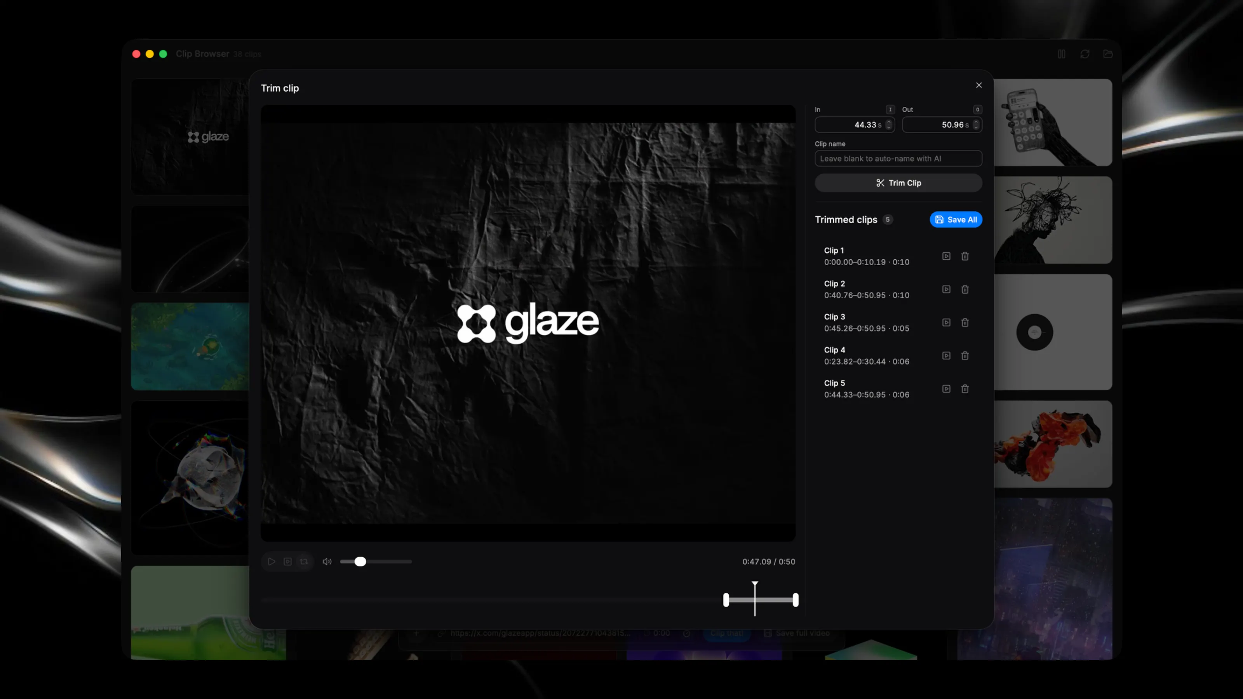Click the x.com URL field in Clip Browser
This screenshot has height=699, width=1243.
(540, 633)
